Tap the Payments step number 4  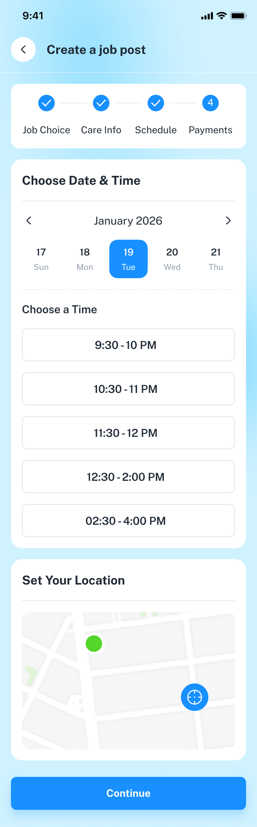(210, 103)
